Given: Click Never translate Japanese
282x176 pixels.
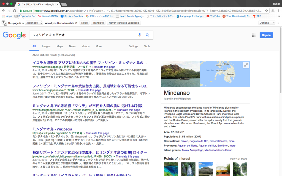Looking at the screenshot, I should pyautogui.click(x=124, y=23).
